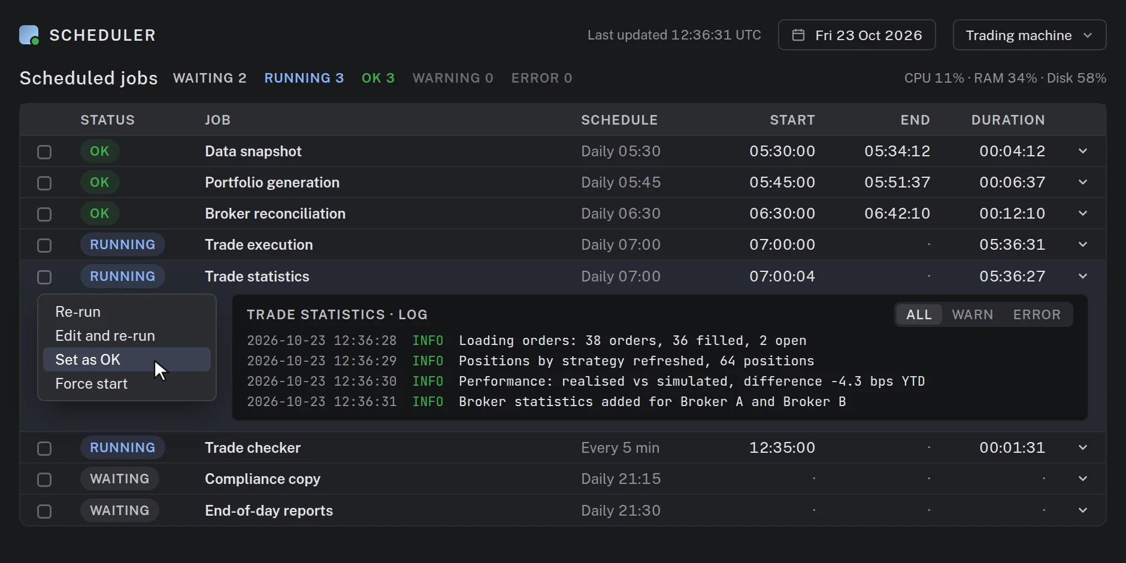
Task: Sort by the END column header
Action: pos(915,120)
